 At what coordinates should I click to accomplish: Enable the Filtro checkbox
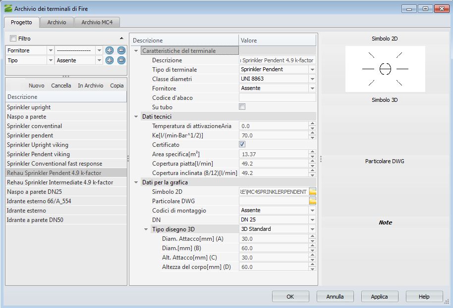click(x=13, y=39)
